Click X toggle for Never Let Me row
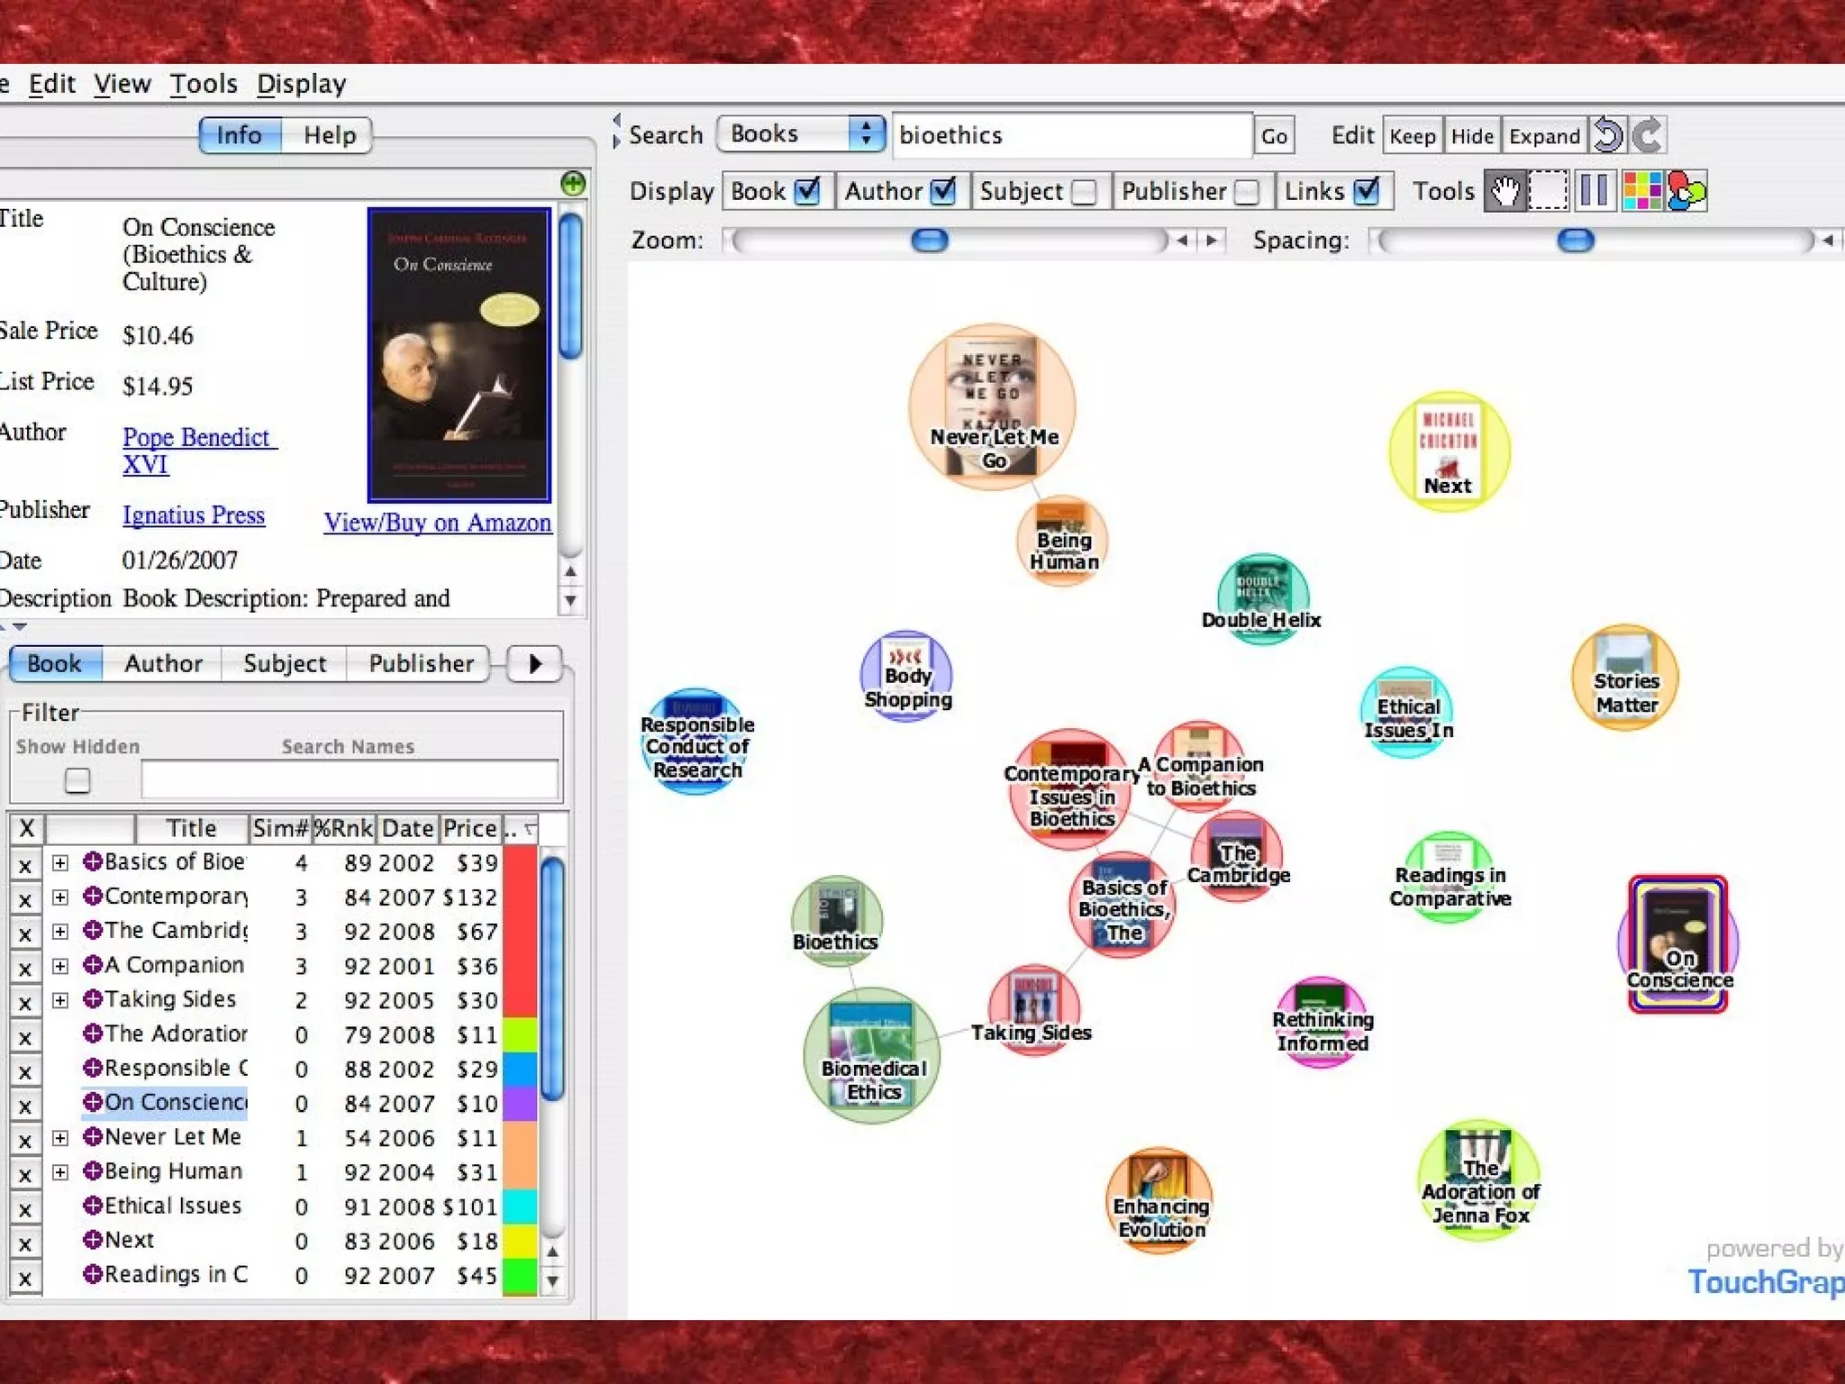Image resolution: width=1845 pixels, height=1384 pixels. tap(26, 1140)
